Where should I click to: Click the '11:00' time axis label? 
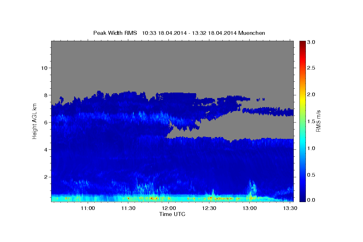coord(88,208)
